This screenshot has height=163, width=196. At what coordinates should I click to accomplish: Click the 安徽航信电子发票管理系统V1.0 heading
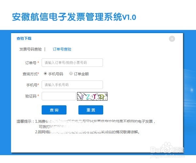[74, 17]
